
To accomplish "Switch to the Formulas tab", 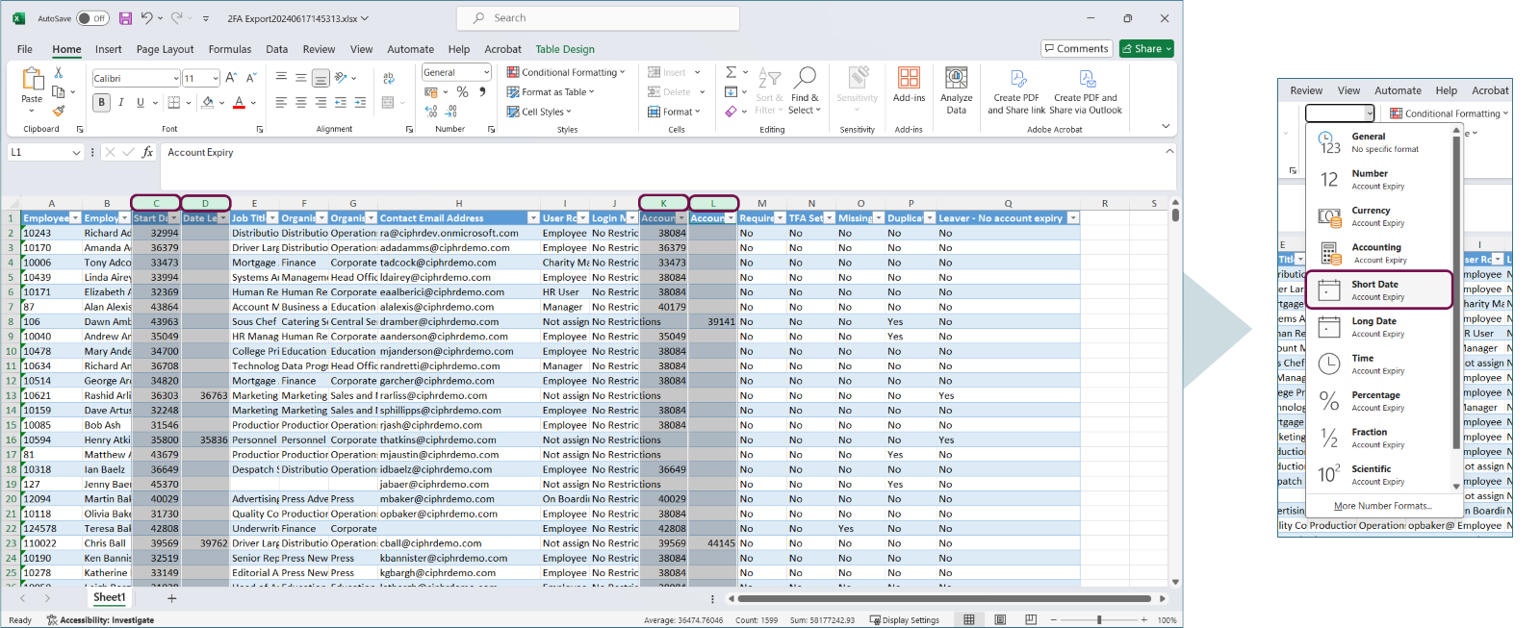I will [230, 49].
